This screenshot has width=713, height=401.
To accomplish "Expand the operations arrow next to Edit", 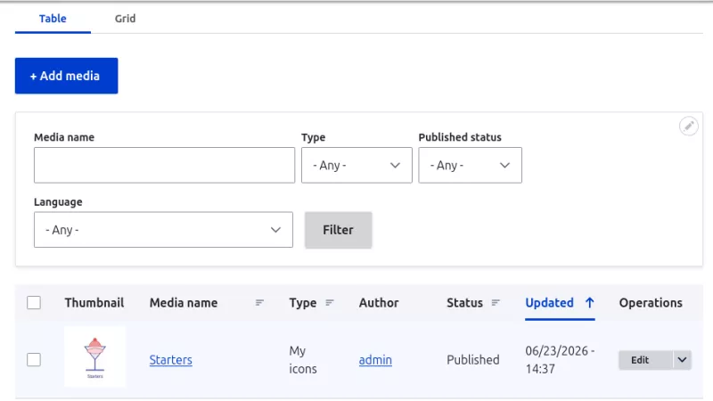I will tap(682, 360).
